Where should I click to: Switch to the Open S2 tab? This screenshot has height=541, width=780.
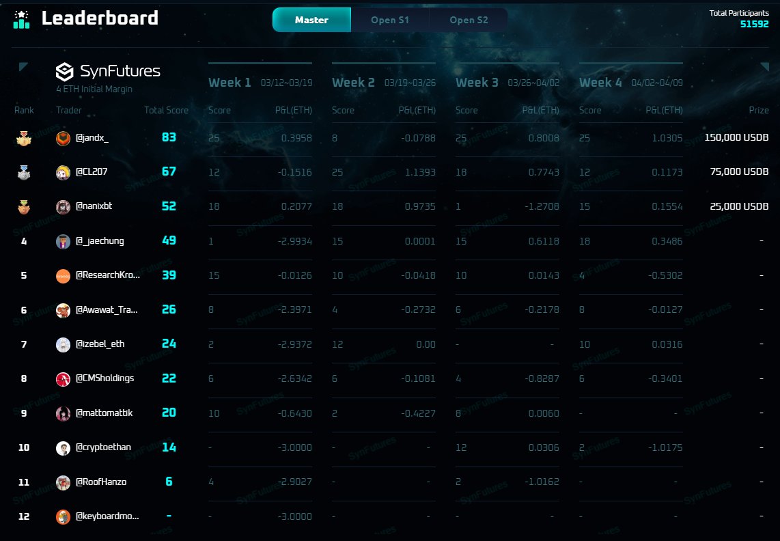coord(469,20)
